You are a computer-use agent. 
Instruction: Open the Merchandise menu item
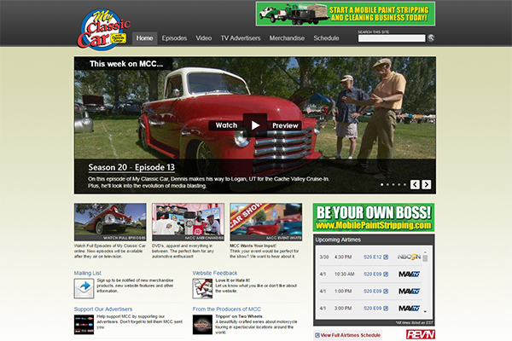pos(287,38)
